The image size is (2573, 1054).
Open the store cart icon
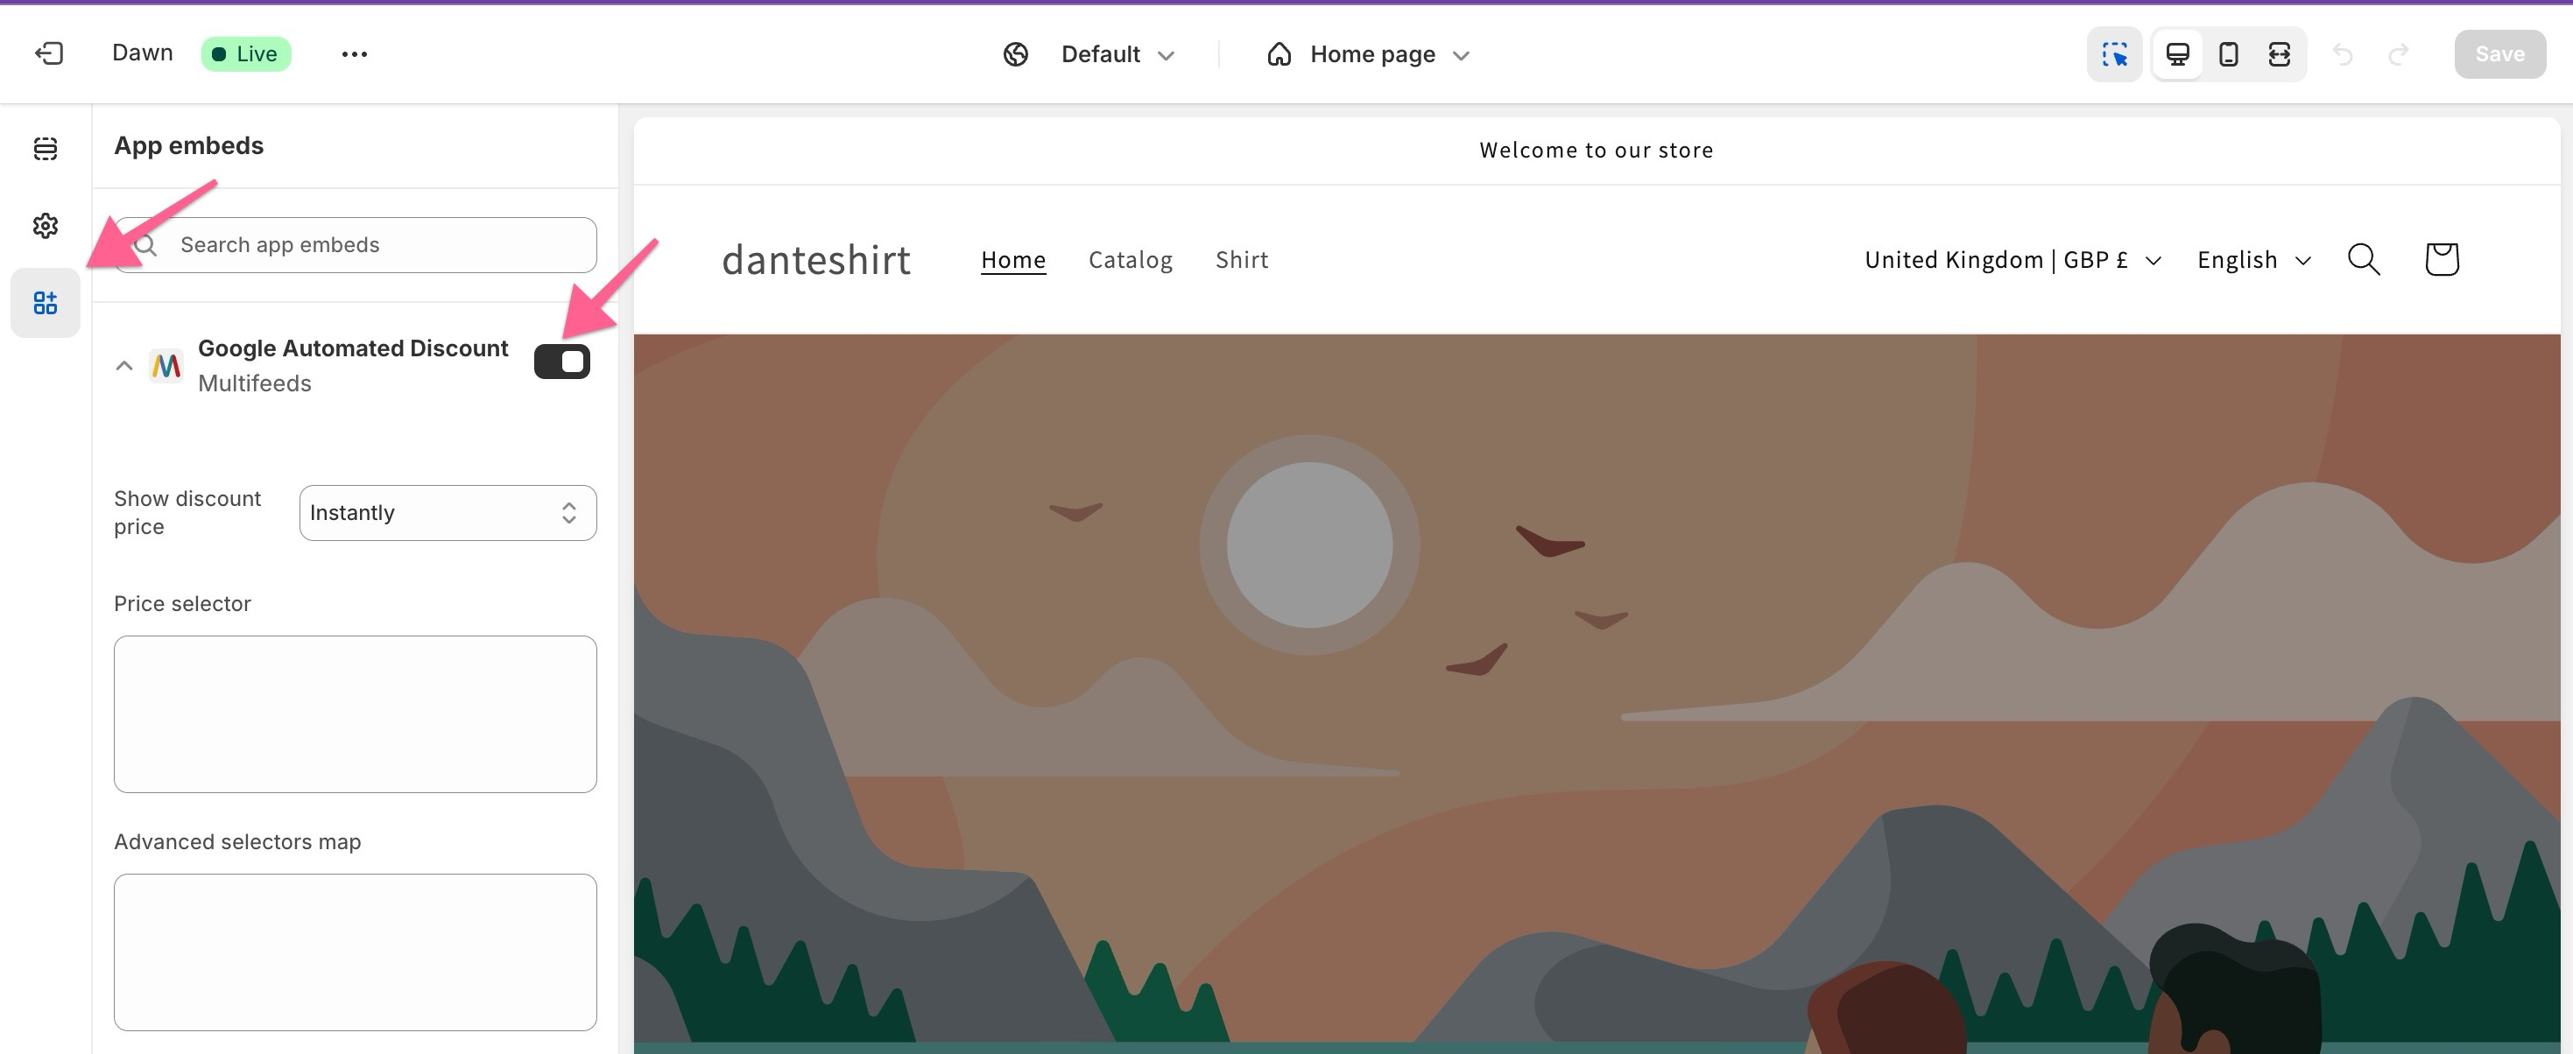(2441, 259)
